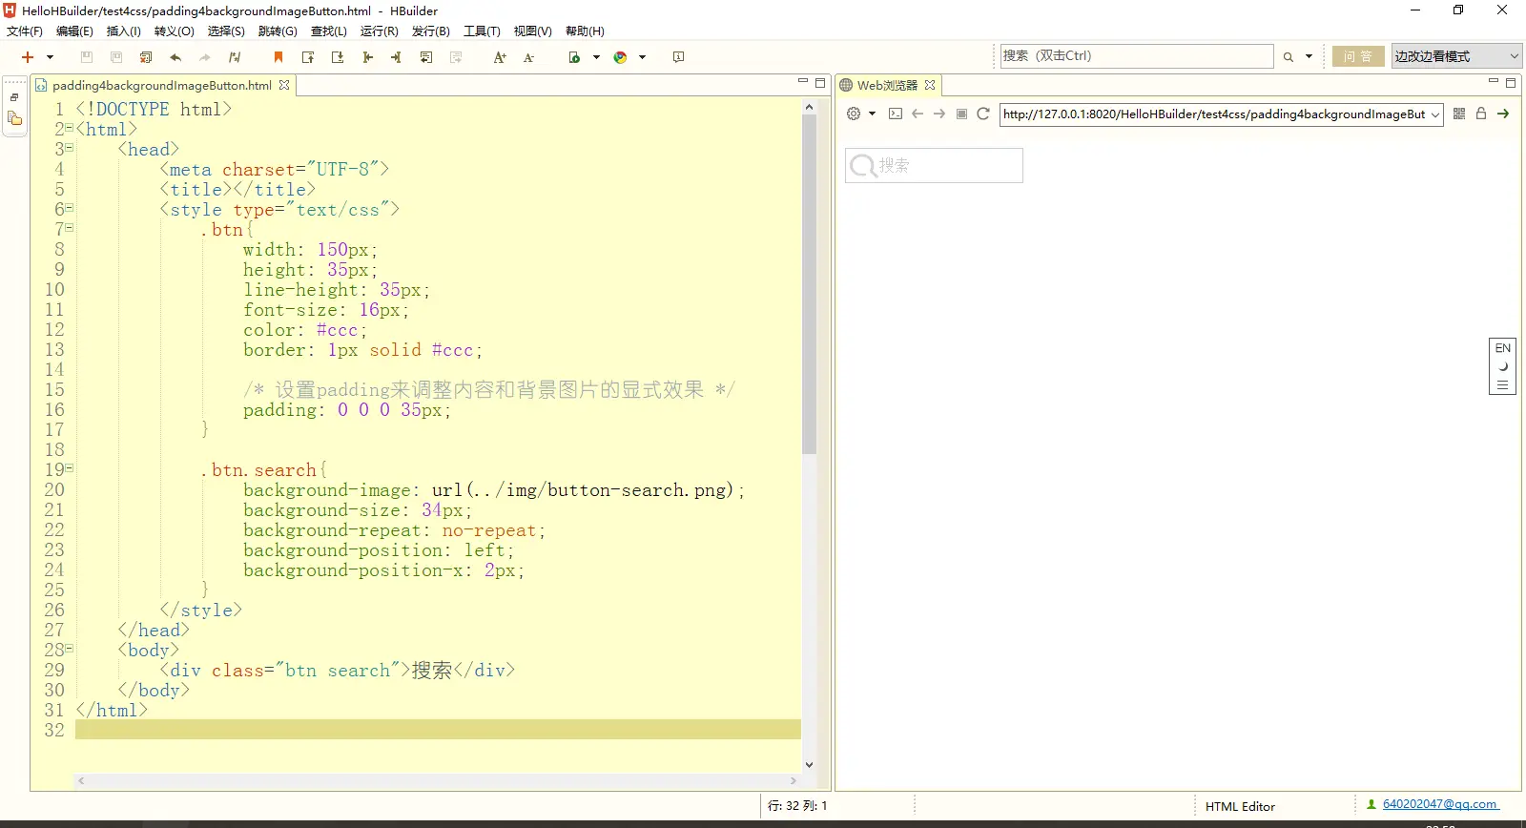
Task: Open the 帮助(H) menu
Action: tap(585, 31)
